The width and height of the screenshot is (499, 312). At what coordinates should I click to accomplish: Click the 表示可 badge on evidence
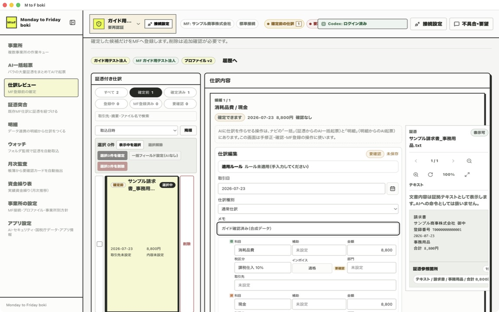[479, 133]
